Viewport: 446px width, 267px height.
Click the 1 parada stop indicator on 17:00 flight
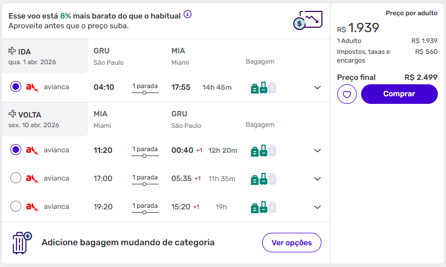145,178
